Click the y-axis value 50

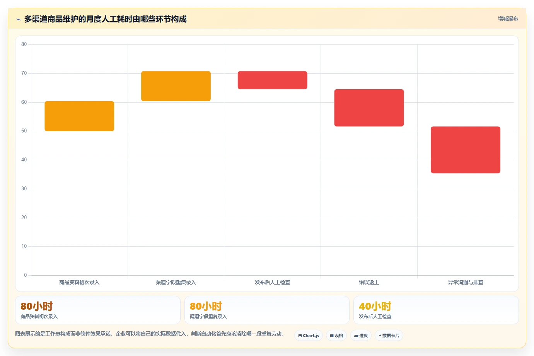pyautogui.click(x=24, y=131)
